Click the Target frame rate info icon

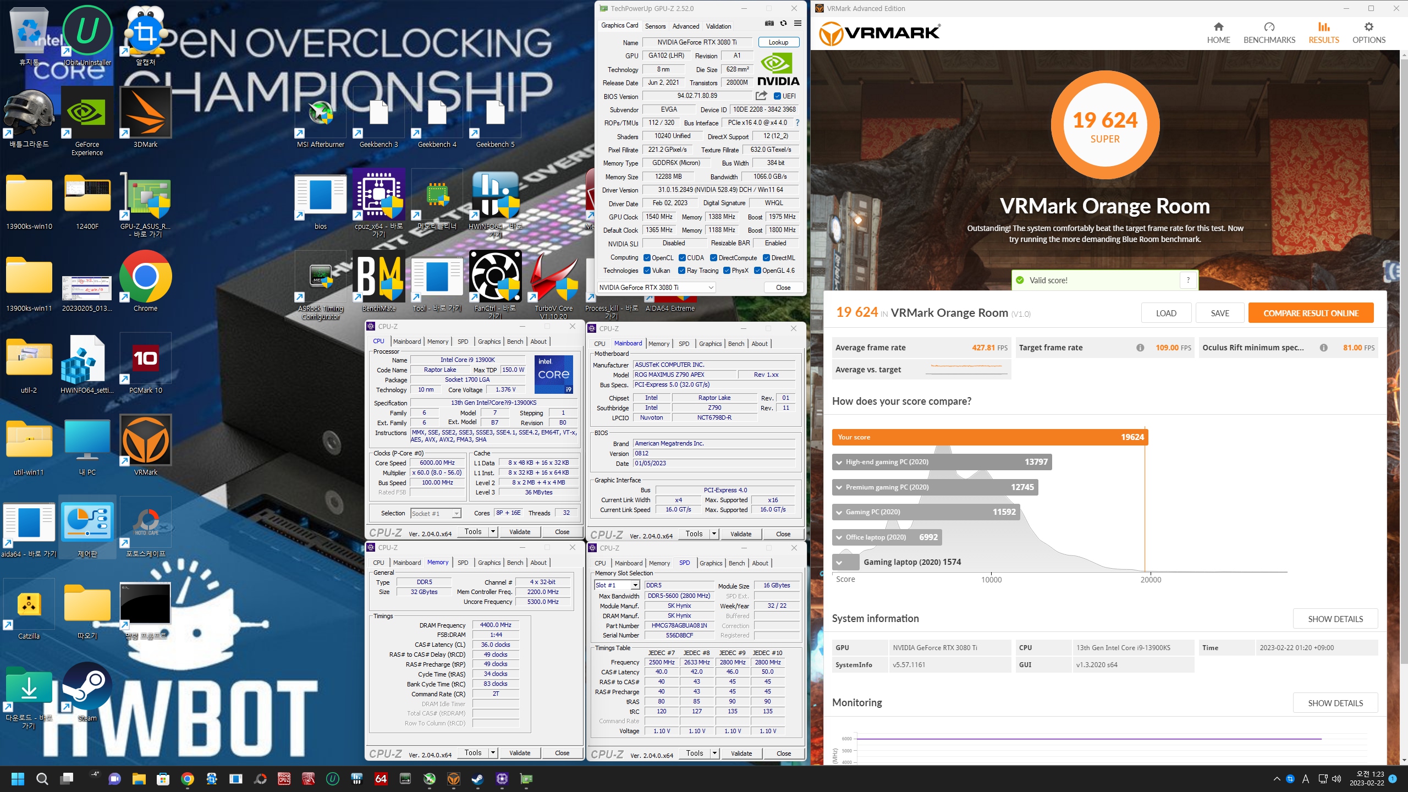tap(1140, 348)
